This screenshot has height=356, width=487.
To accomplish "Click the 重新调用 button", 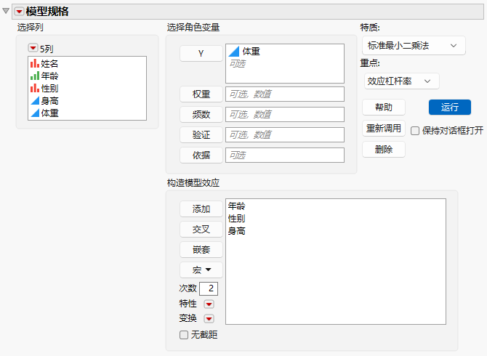I will pos(384,128).
